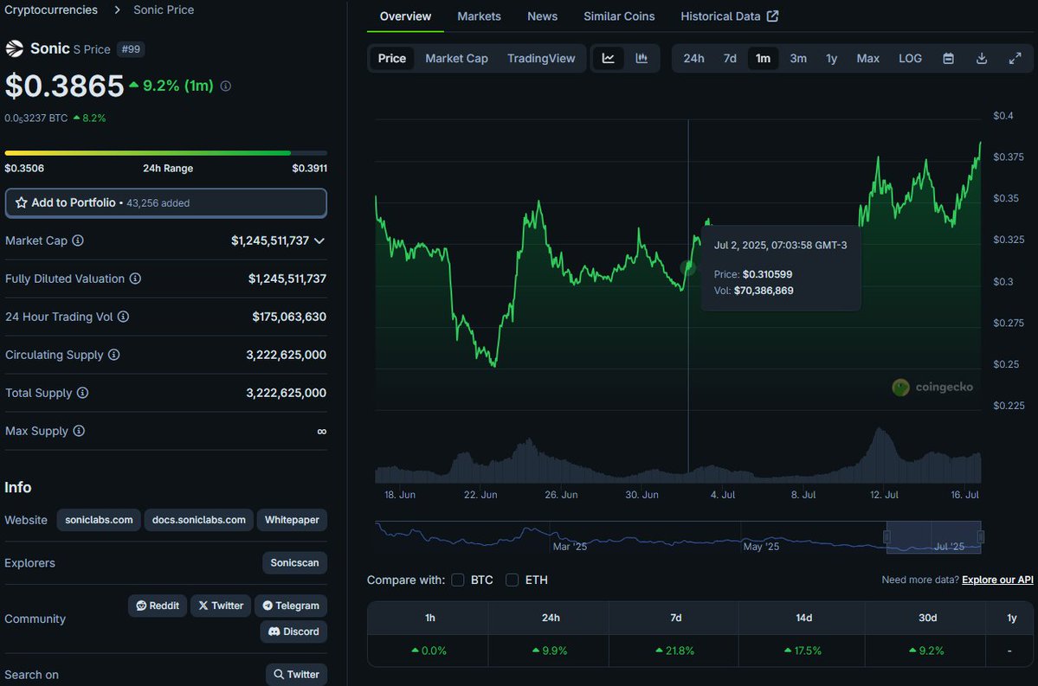Search on Twitter button
The height and width of the screenshot is (686, 1038).
(x=297, y=674)
